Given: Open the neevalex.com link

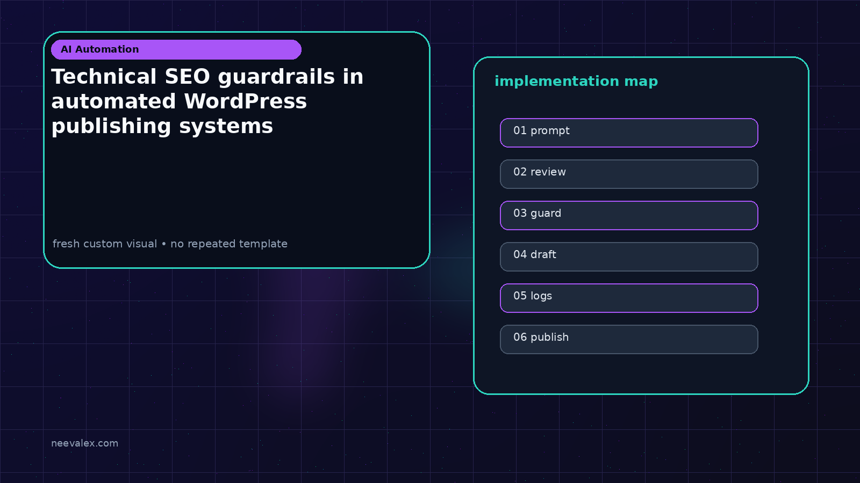Looking at the screenshot, I should (x=84, y=443).
